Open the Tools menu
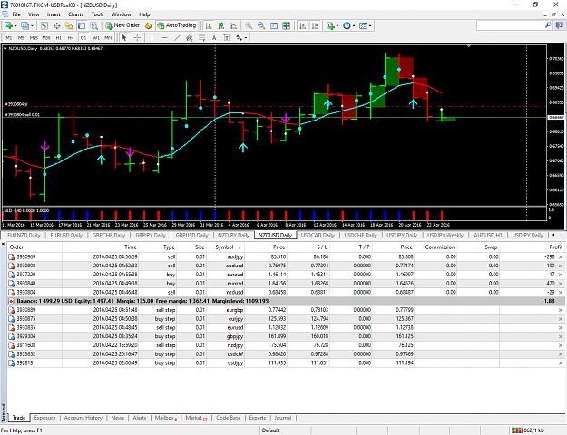Screen dimensions: 567x435 (97, 14)
